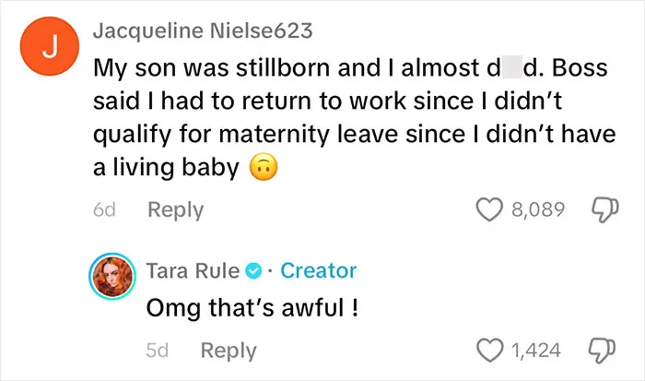Click the "Omg that's awful !" reply text
The width and height of the screenshot is (645, 381).
point(252,308)
